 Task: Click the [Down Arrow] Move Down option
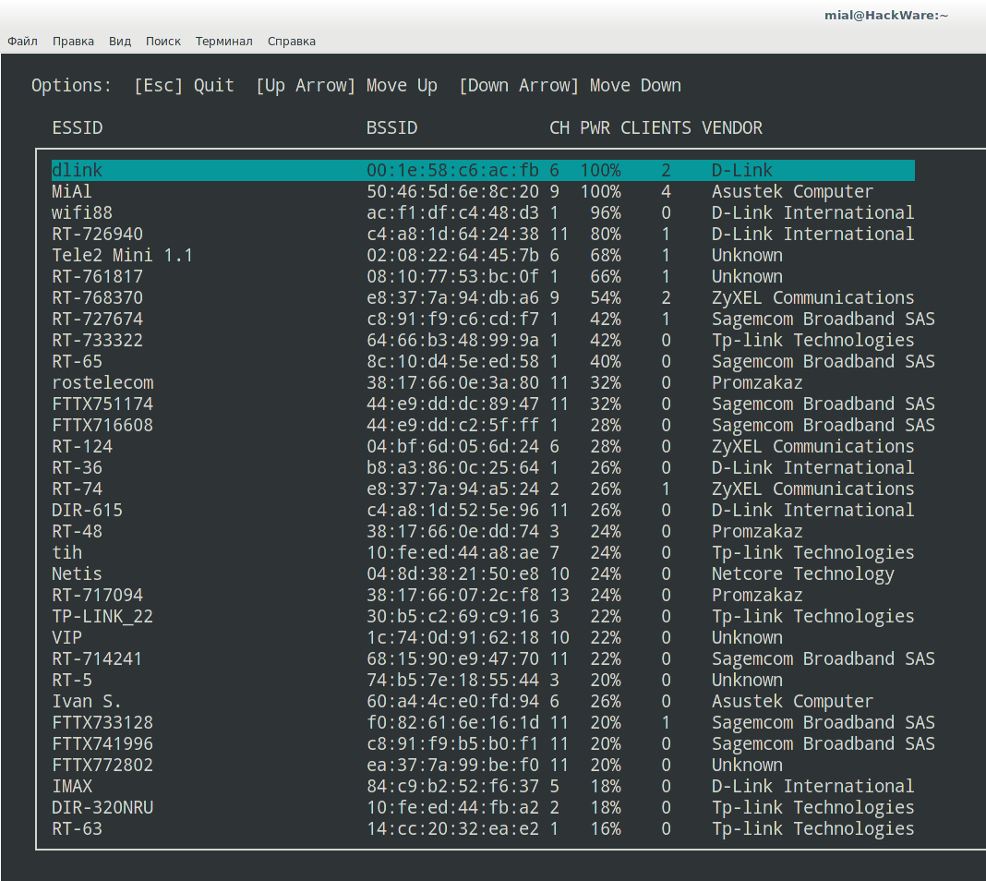click(570, 86)
